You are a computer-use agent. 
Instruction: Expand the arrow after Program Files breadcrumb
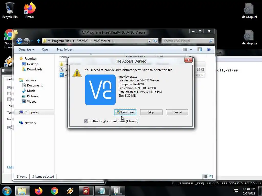click(73, 41)
